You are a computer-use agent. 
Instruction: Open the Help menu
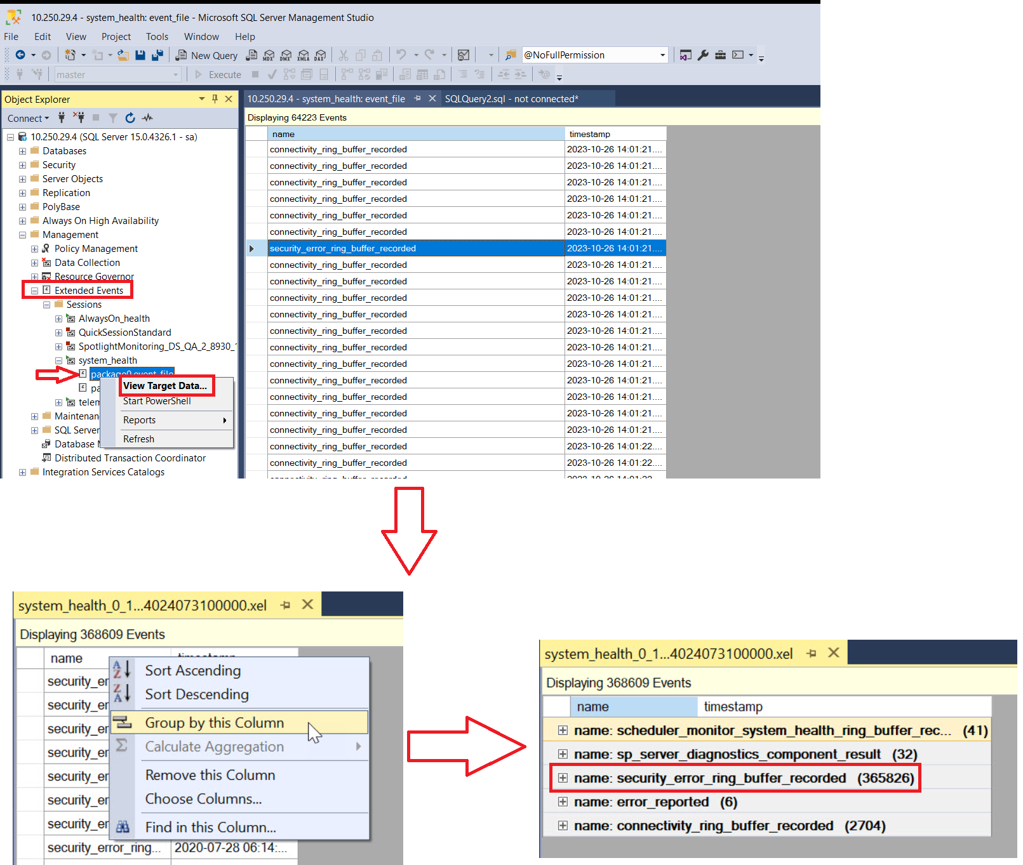tap(245, 37)
